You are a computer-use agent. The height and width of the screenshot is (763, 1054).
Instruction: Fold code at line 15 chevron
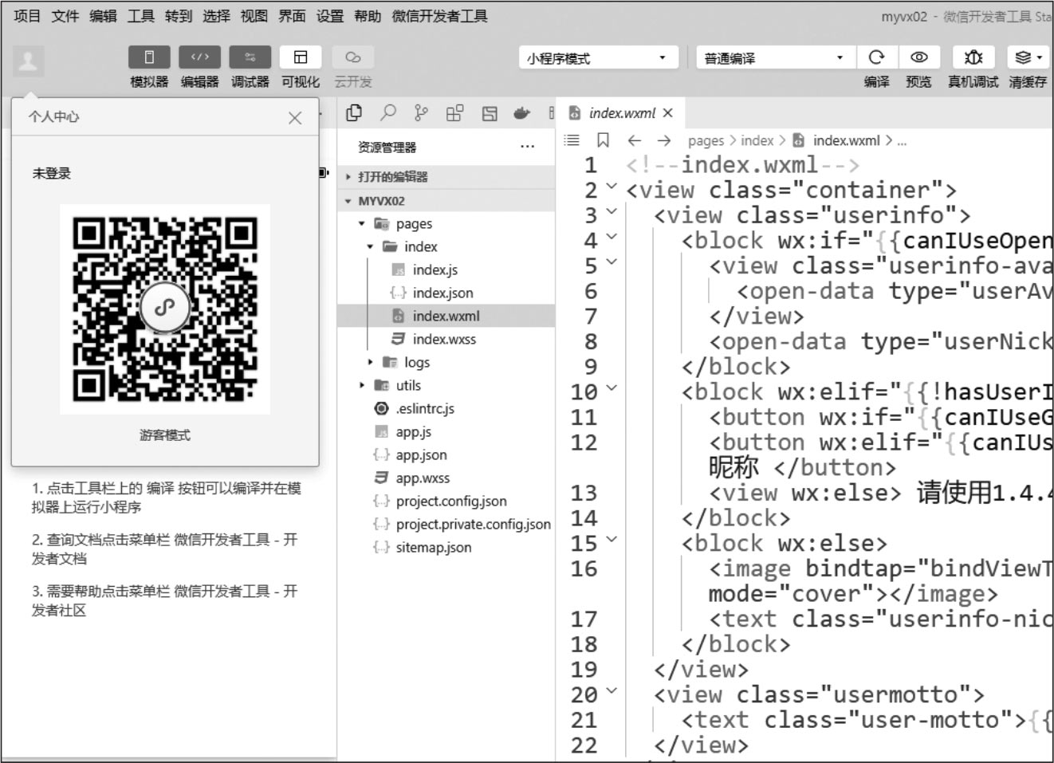(612, 541)
